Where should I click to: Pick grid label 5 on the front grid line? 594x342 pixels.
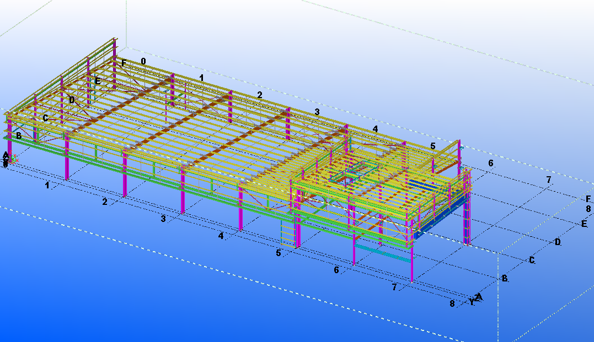click(x=279, y=253)
